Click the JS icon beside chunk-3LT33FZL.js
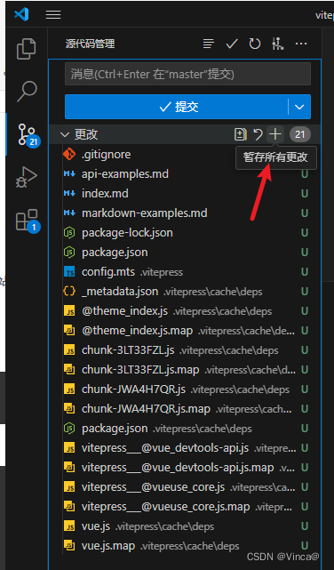This screenshot has width=334, height=570. pos(69,350)
